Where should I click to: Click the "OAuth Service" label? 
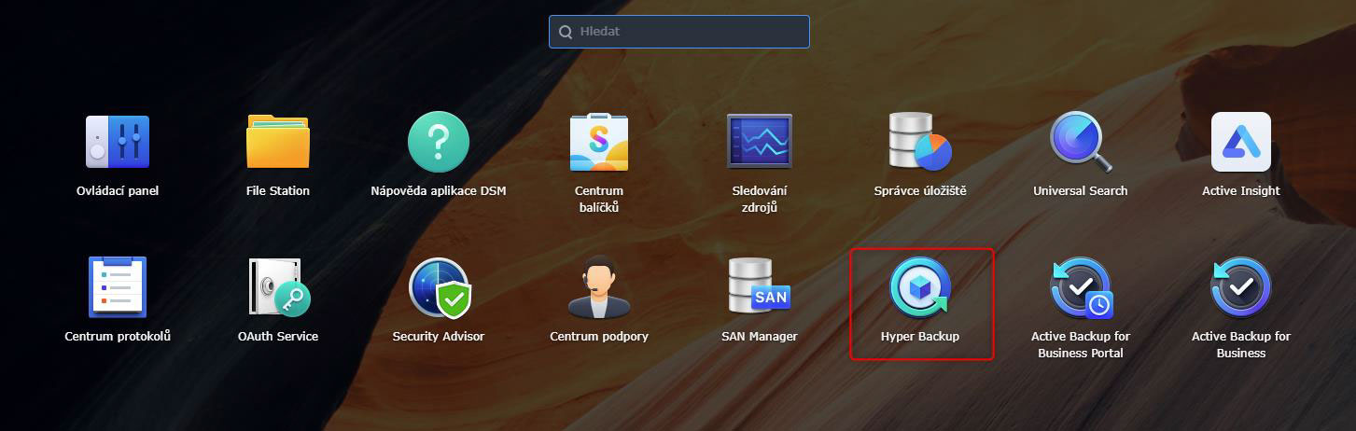pos(278,336)
